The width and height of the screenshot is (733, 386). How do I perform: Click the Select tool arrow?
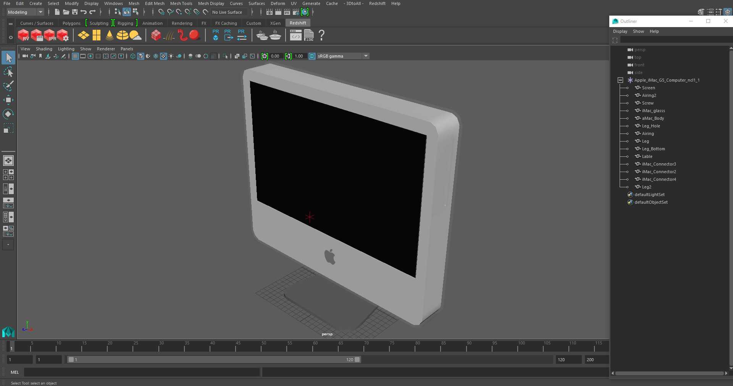pyautogui.click(x=8, y=58)
